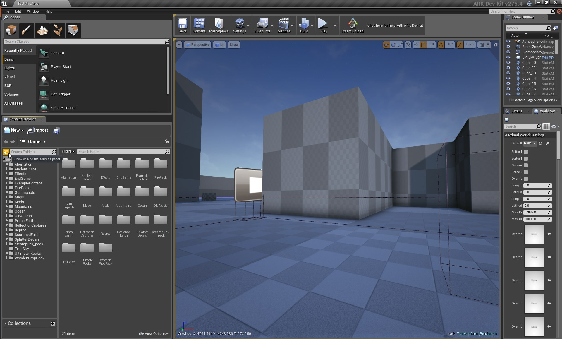Click the Save toolbar icon
The width and height of the screenshot is (562, 339).
pos(182,25)
